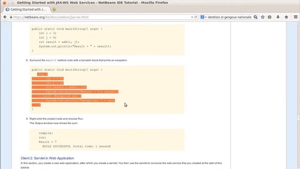Click 'The Output window now shows the sum:' text
The height and width of the screenshot is (169, 300).
53,123
